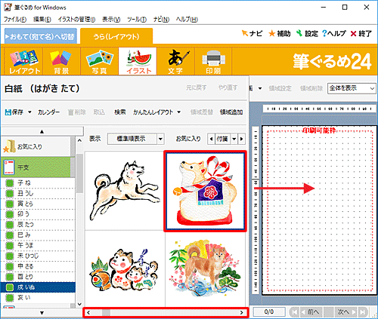Open the 文字 (Text) tool

[x=175, y=62]
